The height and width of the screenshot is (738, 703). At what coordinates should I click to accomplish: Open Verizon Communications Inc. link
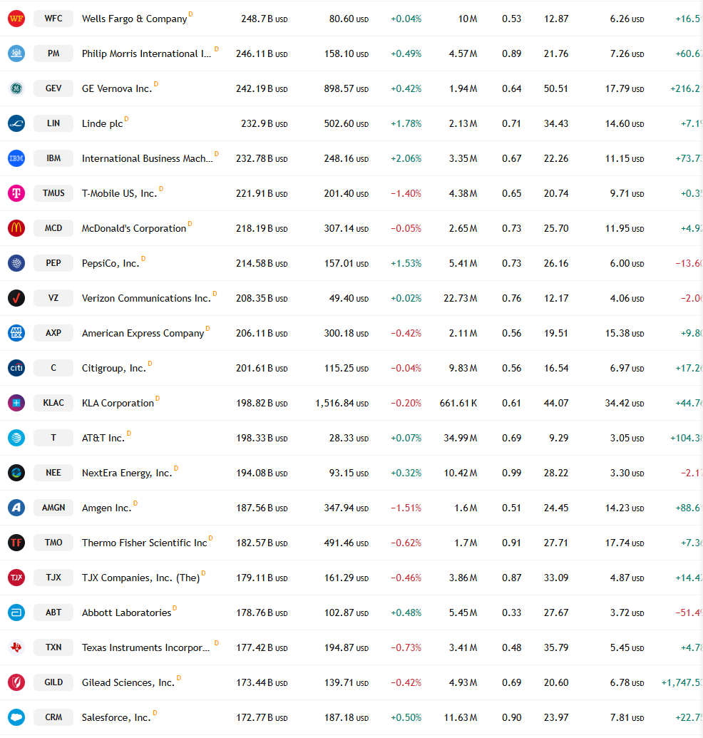[146, 298]
